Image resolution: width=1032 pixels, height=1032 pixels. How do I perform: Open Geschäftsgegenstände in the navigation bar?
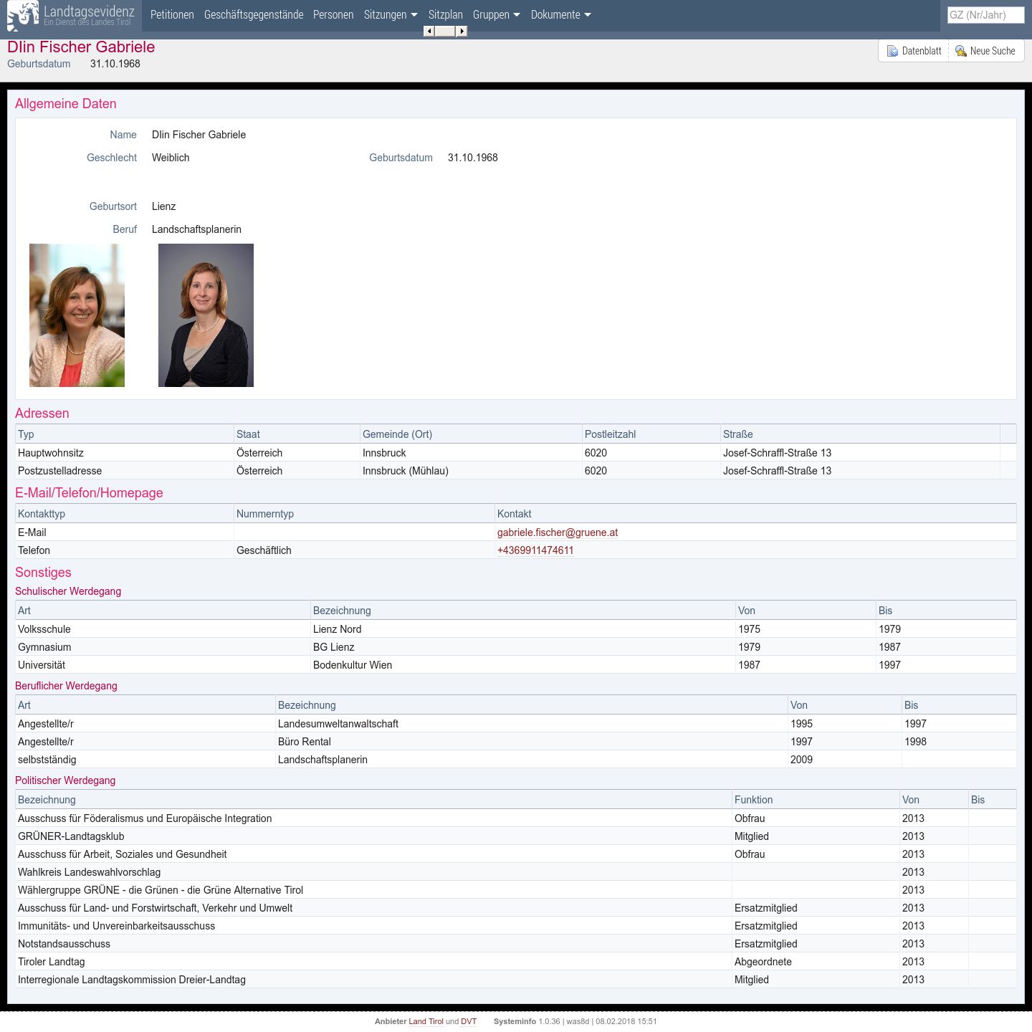click(254, 14)
